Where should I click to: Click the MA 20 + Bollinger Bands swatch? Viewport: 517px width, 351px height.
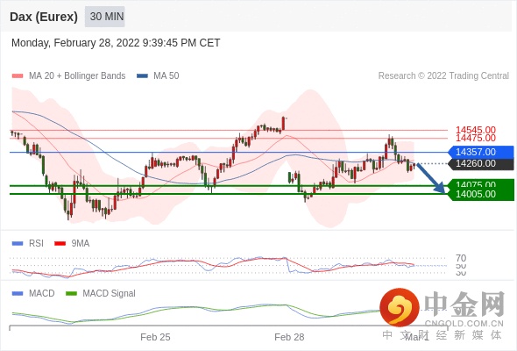(x=18, y=76)
